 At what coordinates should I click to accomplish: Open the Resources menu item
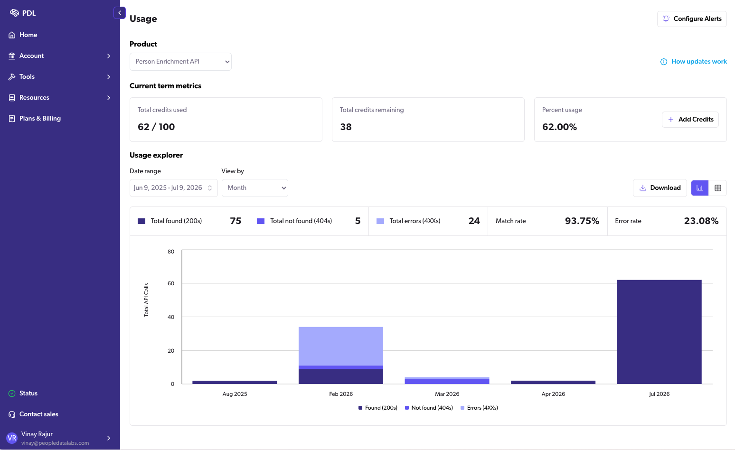(x=60, y=97)
